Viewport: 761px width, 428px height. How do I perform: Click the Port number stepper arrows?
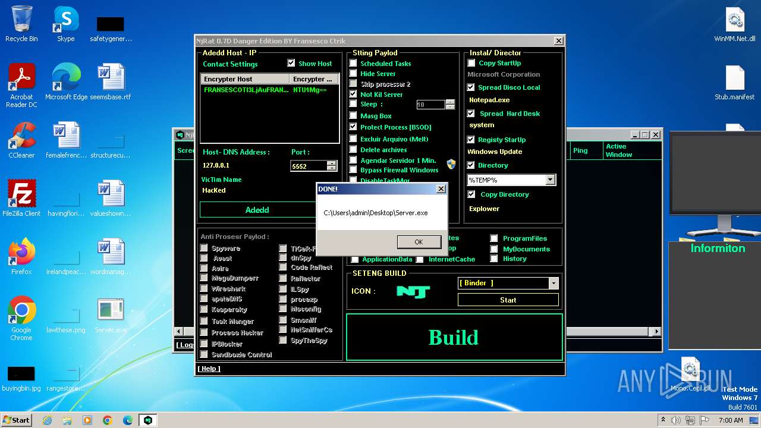coord(332,166)
